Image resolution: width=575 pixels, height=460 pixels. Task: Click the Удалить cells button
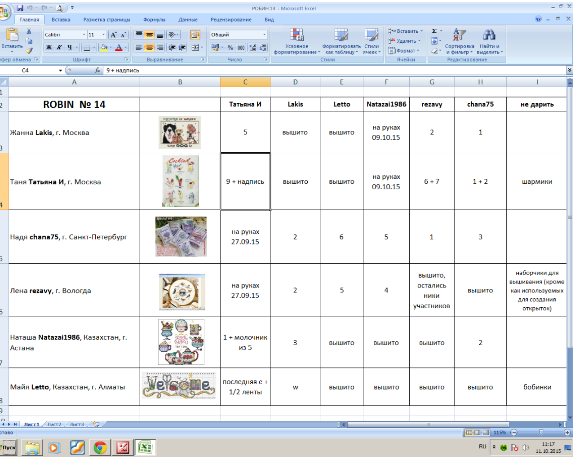click(x=404, y=41)
